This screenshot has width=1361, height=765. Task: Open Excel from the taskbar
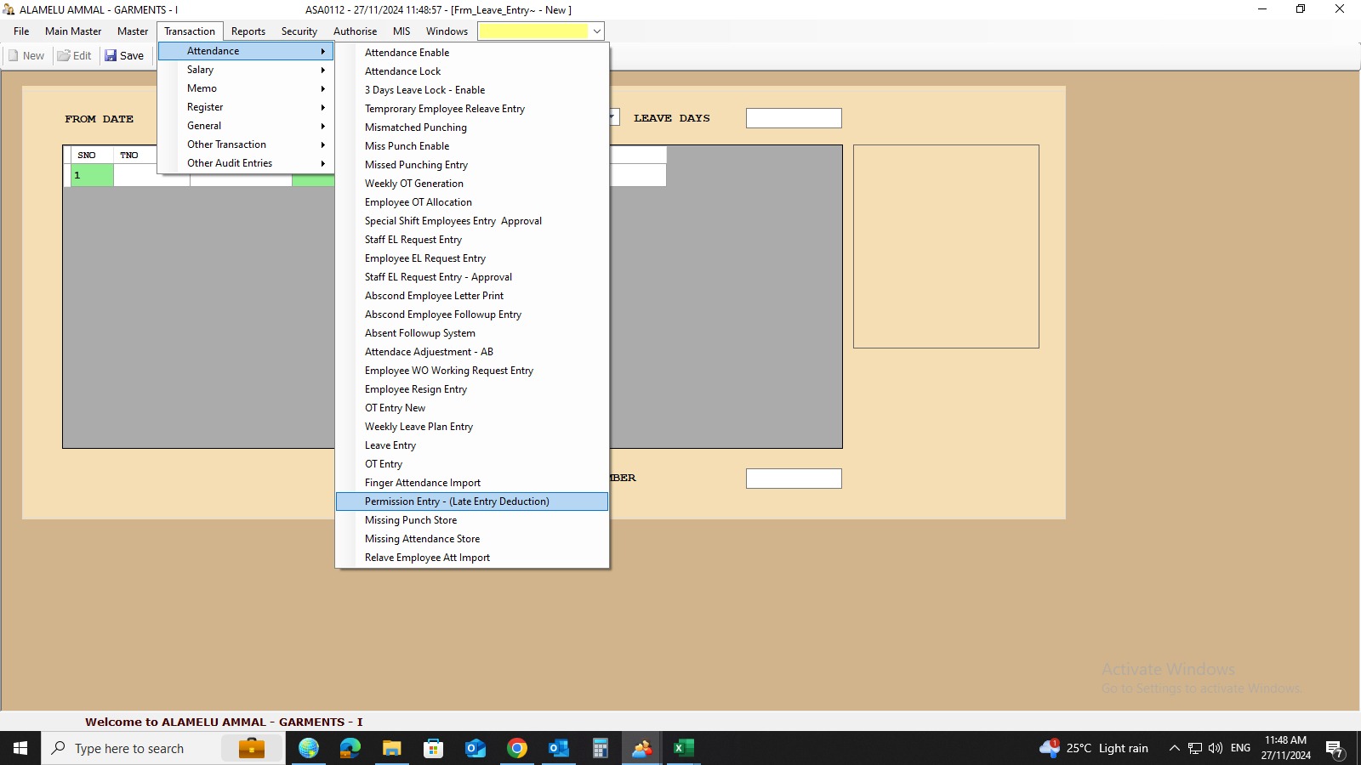pyautogui.click(x=683, y=748)
